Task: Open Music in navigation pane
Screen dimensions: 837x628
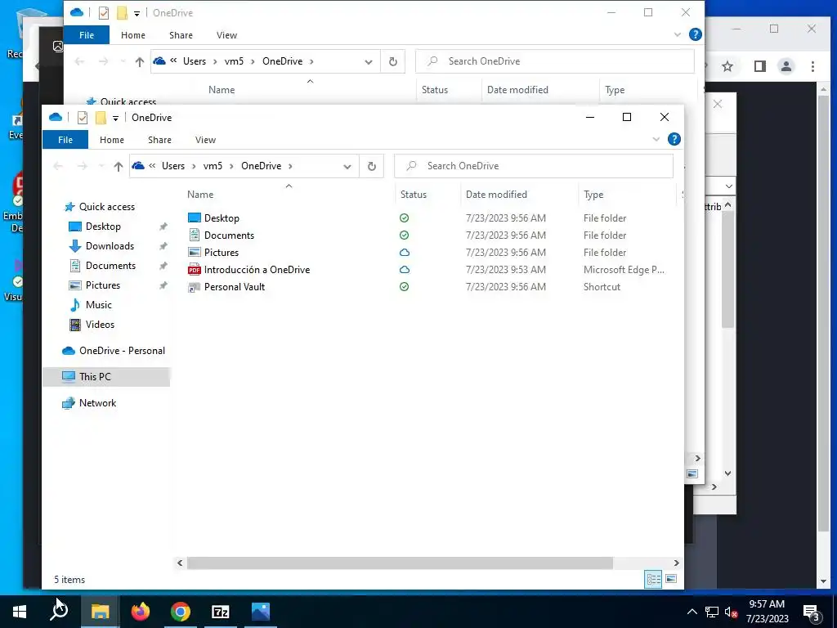Action: 98,305
